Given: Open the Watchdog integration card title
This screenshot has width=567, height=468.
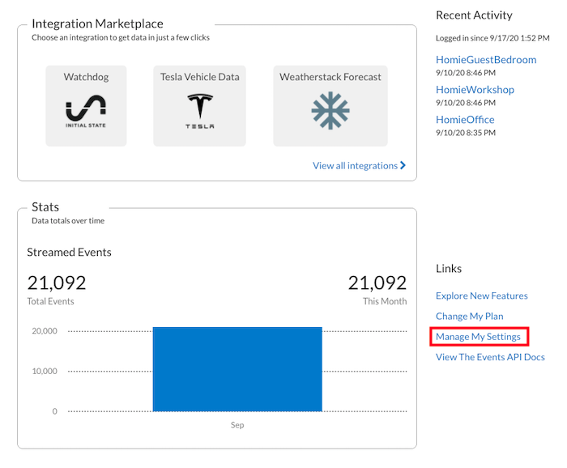Looking at the screenshot, I should (x=86, y=77).
